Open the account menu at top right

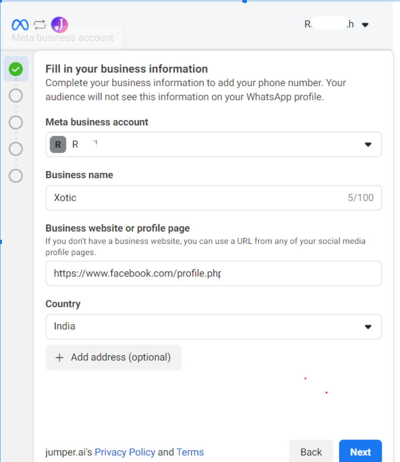pos(365,24)
